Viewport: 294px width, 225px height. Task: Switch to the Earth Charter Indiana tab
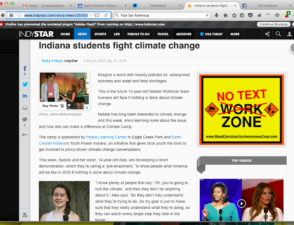point(102,6)
